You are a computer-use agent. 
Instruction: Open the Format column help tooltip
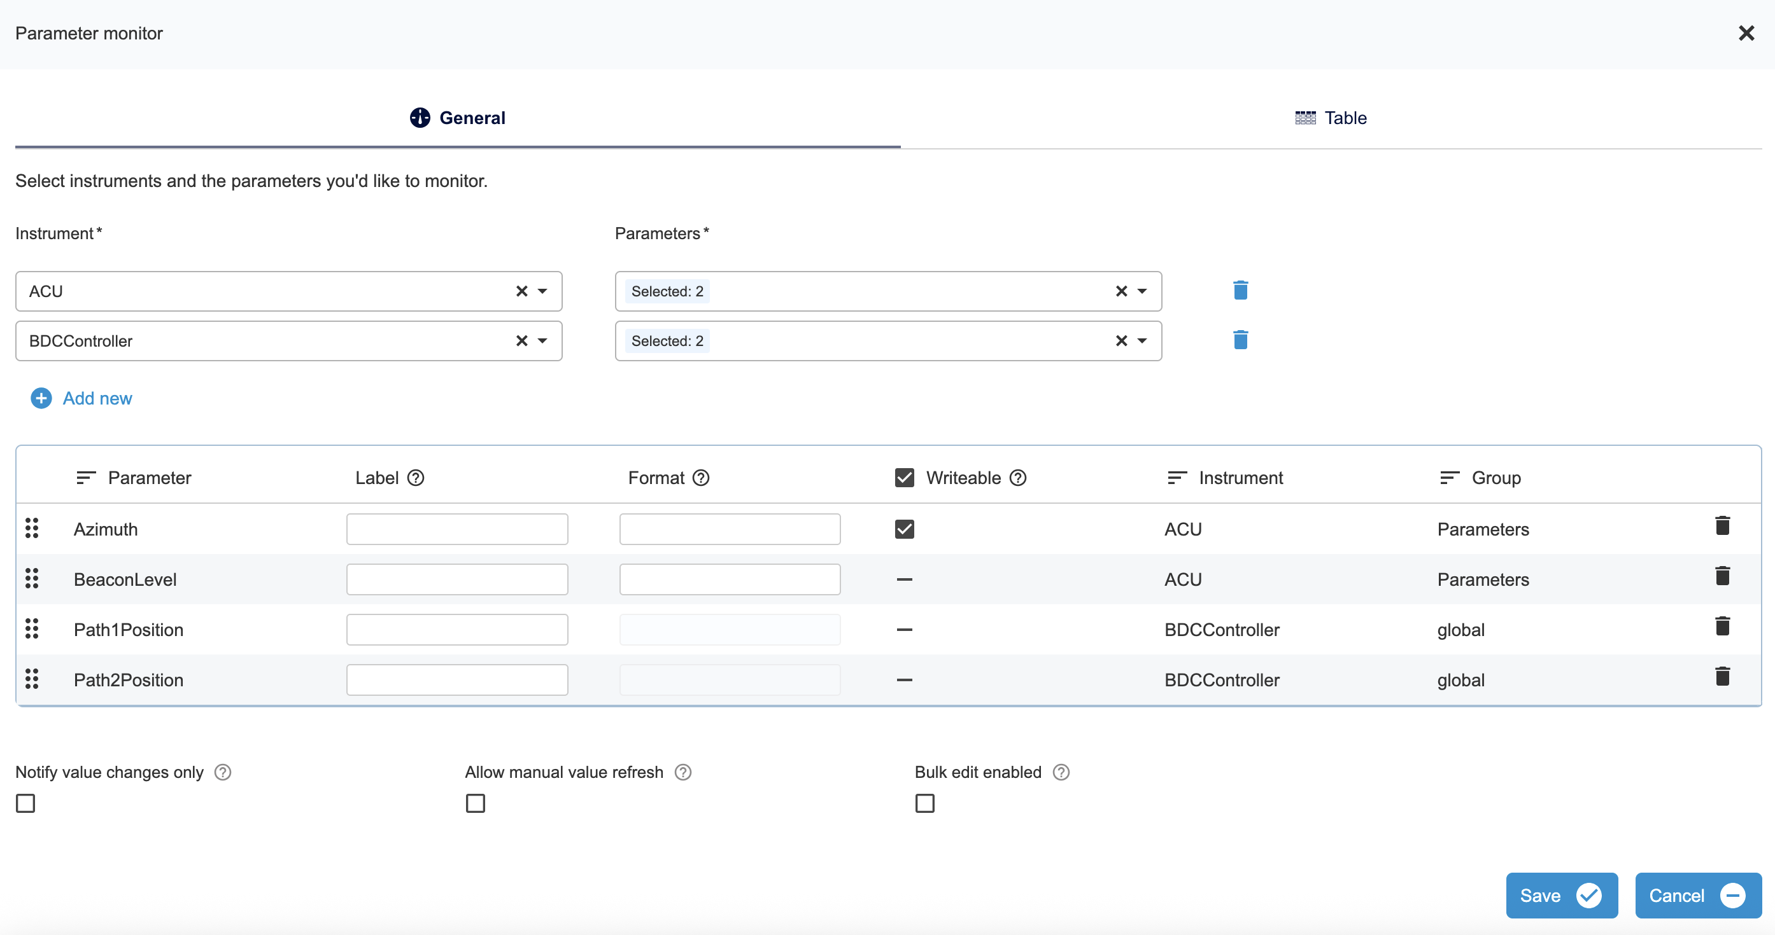tap(702, 477)
